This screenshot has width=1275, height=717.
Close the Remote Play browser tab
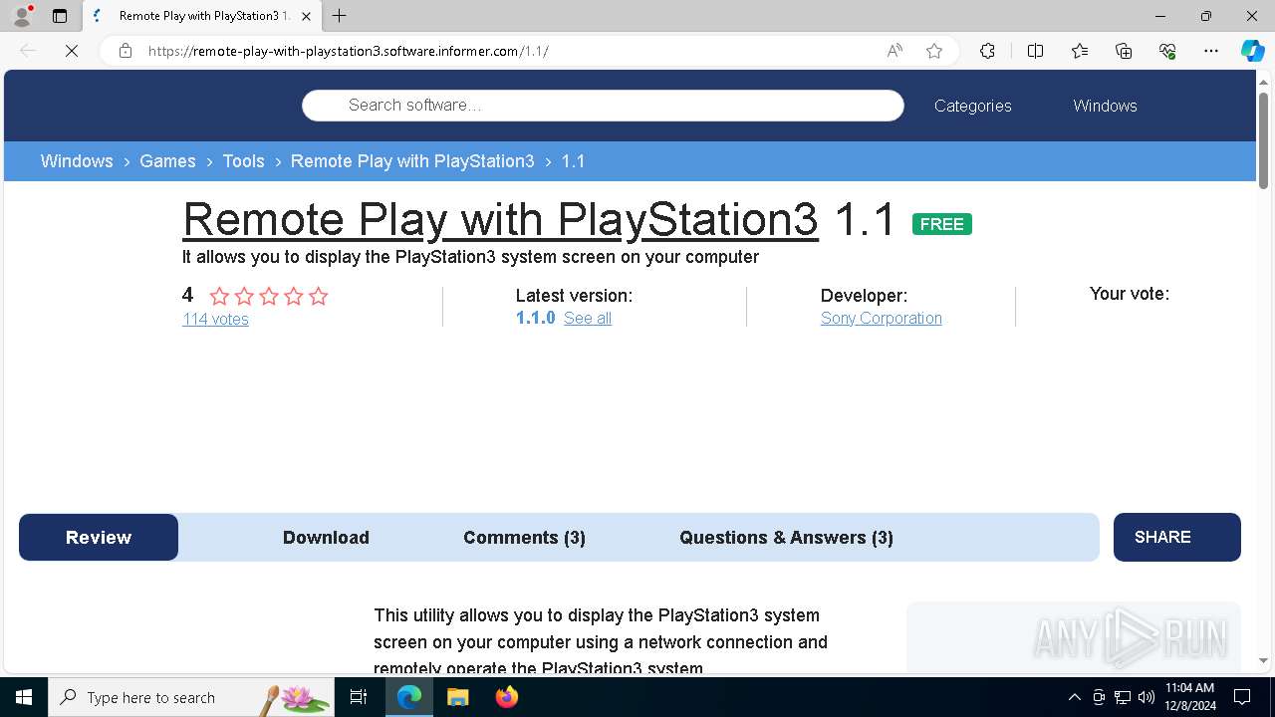tap(306, 16)
